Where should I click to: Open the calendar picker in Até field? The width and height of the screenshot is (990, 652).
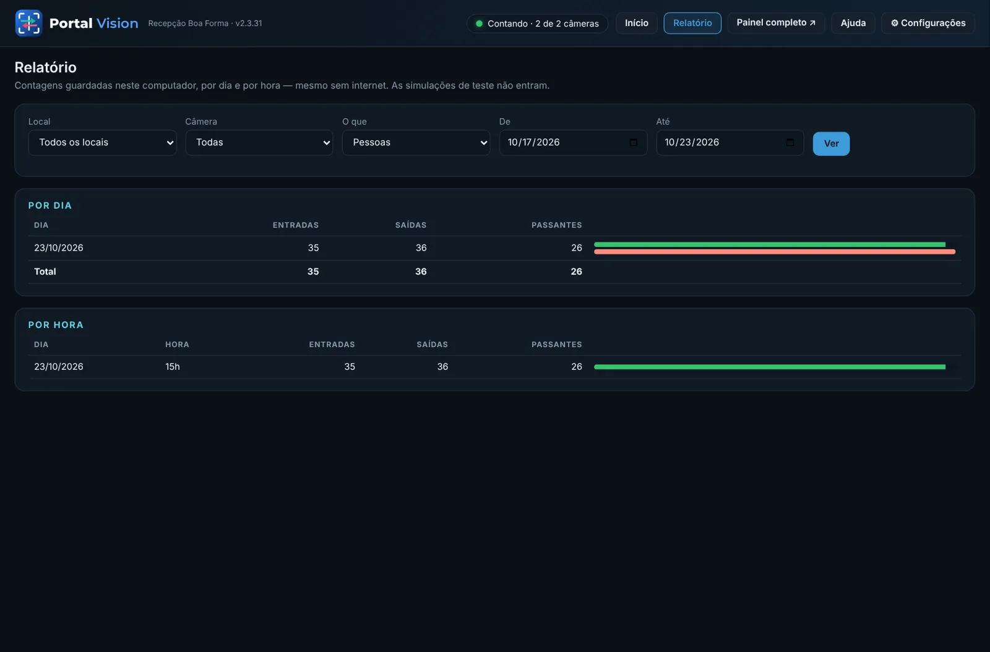790,142
